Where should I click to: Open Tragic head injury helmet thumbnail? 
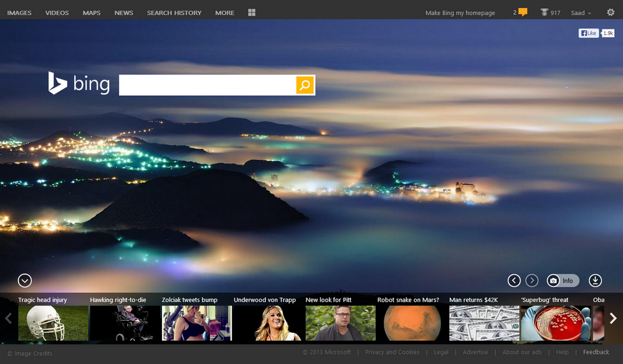[53, 323]
